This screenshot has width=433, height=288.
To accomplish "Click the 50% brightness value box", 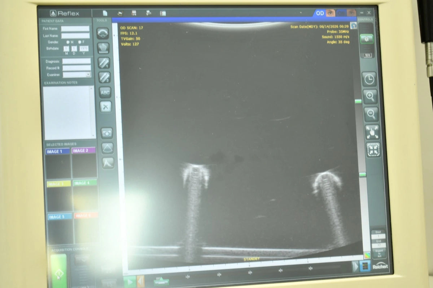I will [x=367, y=55].
